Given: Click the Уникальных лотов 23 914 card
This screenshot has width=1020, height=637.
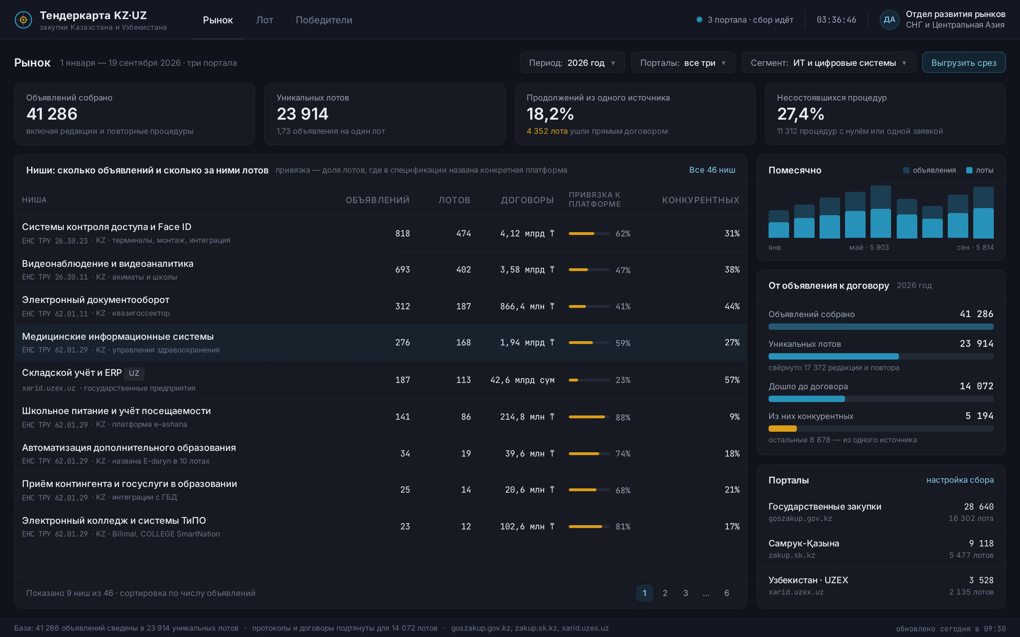Looking at the screenshot, I should click(x=384, y=114).
